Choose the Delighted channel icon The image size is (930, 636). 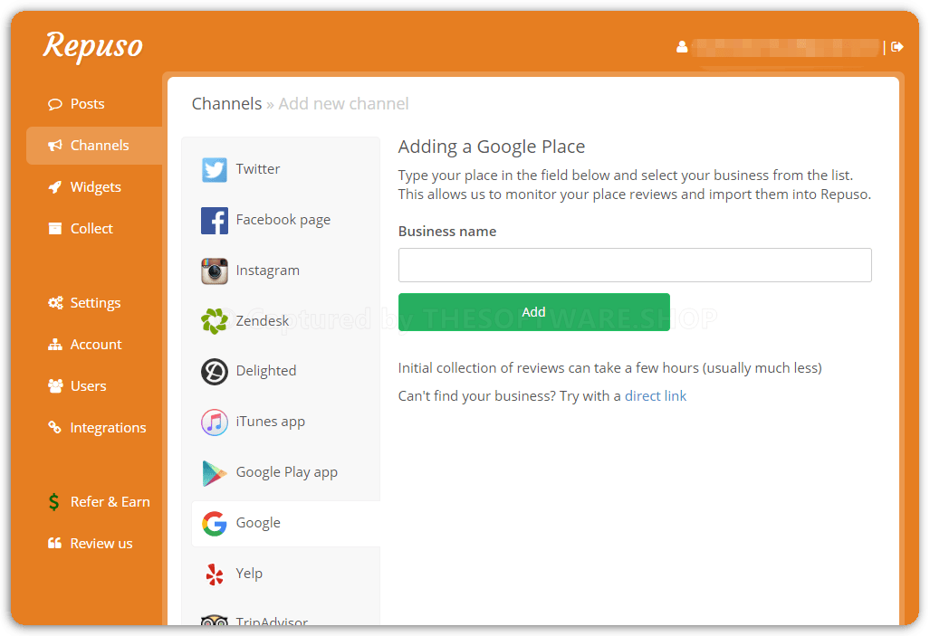[x=215, y=371]
